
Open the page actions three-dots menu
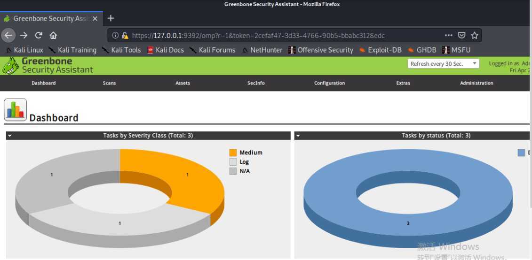(449, 35)
